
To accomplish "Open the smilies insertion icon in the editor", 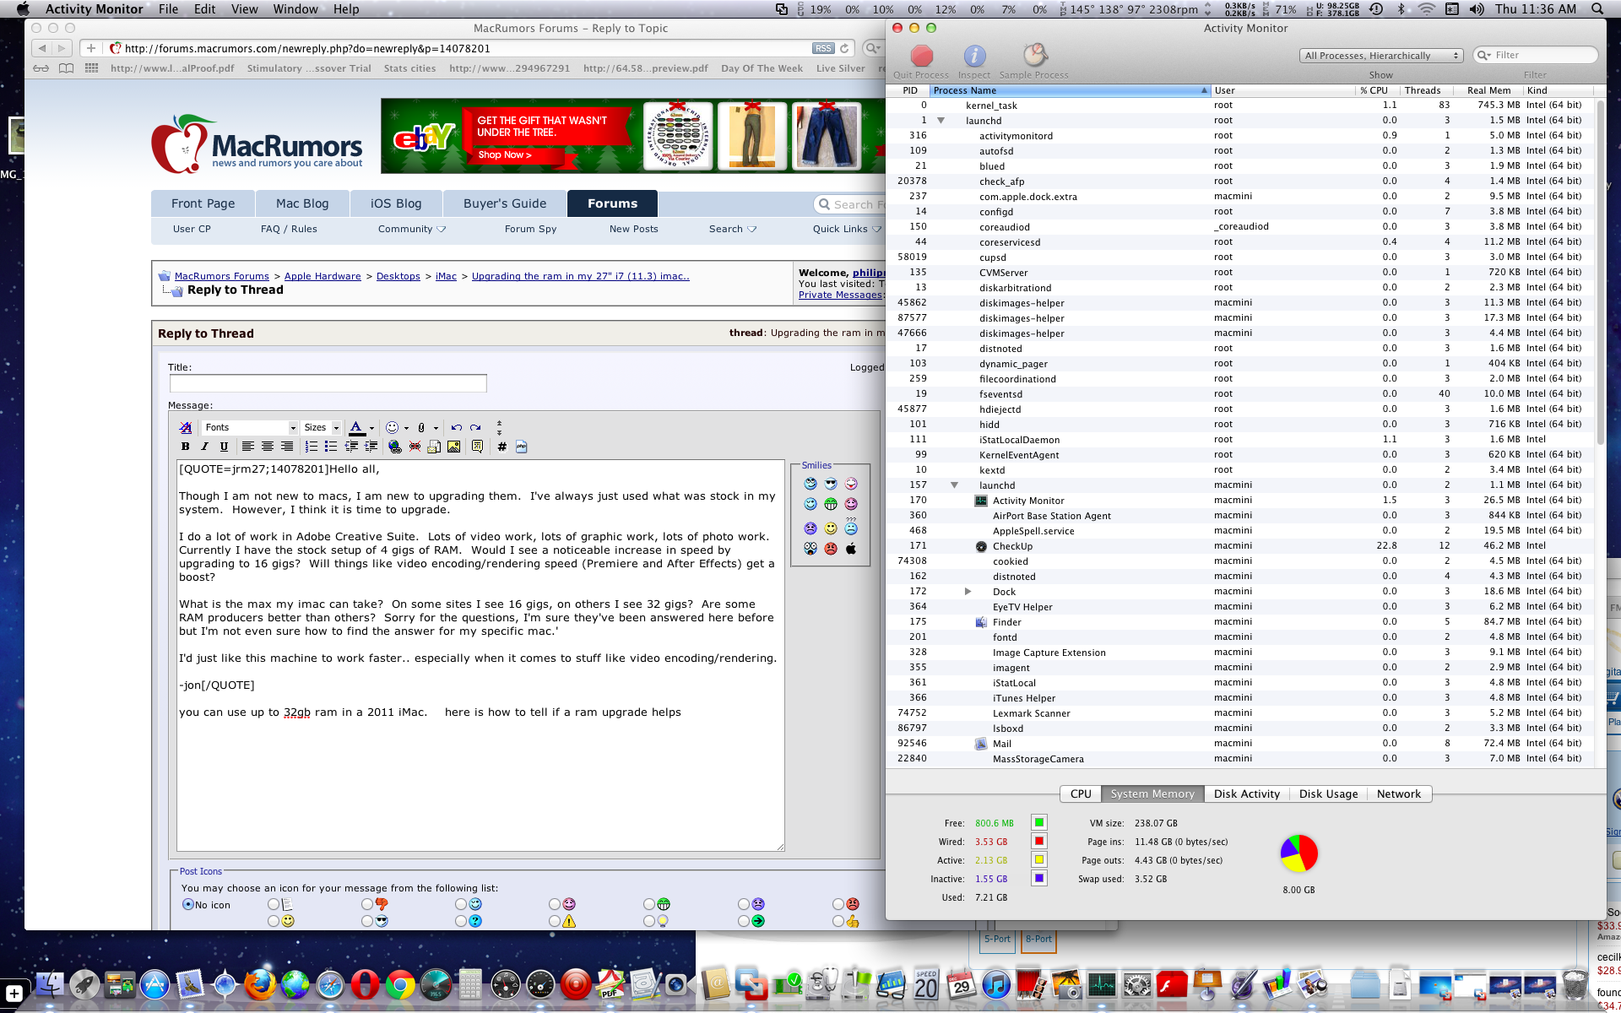I will coord(390,428).
